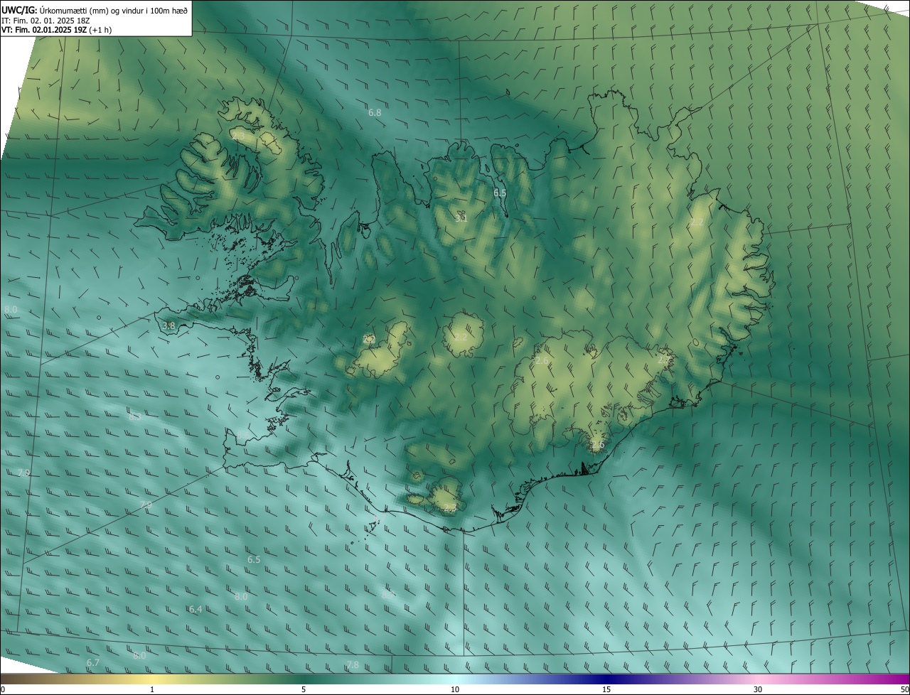Click the 3.1 value label in northern Iceland

461,218
